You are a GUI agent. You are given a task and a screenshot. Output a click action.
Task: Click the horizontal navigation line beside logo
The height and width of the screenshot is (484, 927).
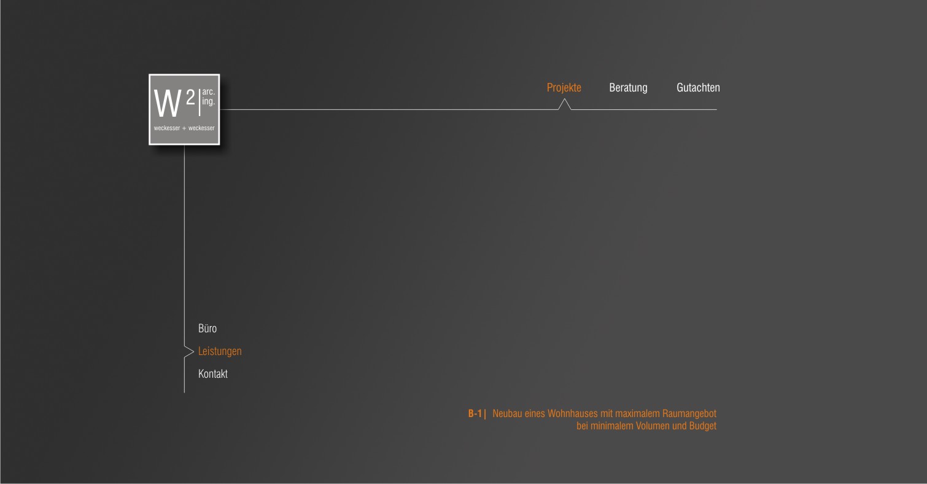click(387, 109)
